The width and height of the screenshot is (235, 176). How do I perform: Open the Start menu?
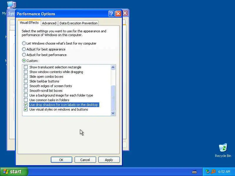tap(14, 172)
